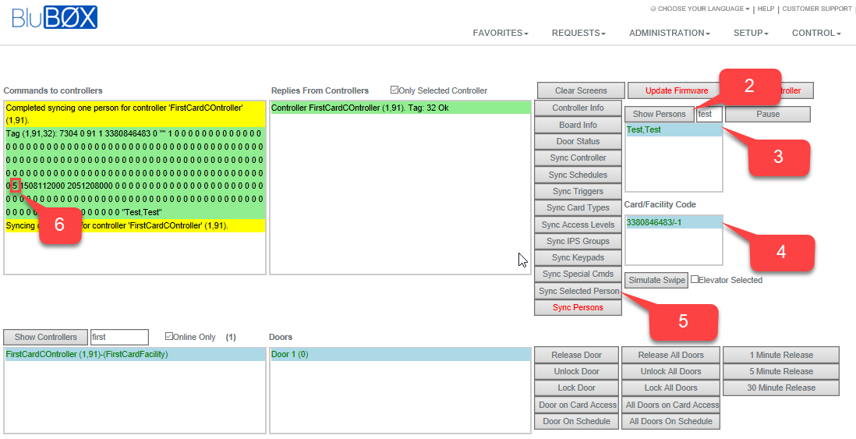Click the person search field containing 'test'

(709, 114)
